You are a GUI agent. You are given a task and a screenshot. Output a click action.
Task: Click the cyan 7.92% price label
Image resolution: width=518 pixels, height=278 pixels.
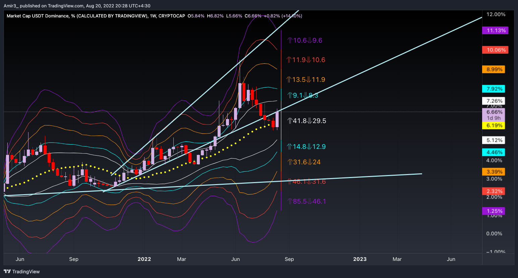(494, 89)
